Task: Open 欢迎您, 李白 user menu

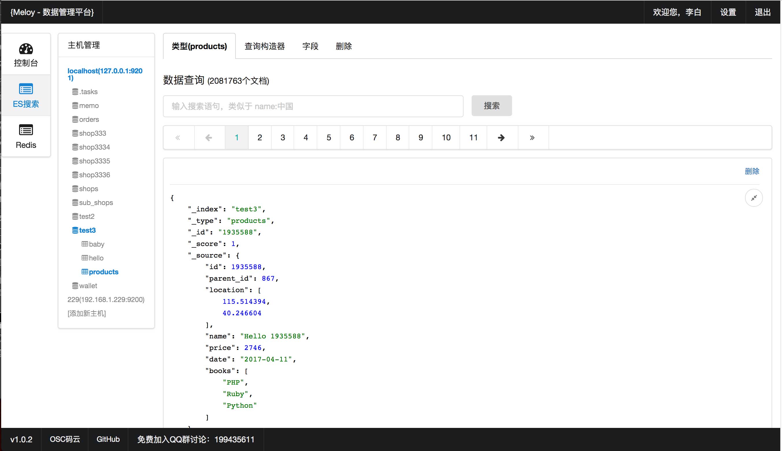Action: (x=677, y=12)
